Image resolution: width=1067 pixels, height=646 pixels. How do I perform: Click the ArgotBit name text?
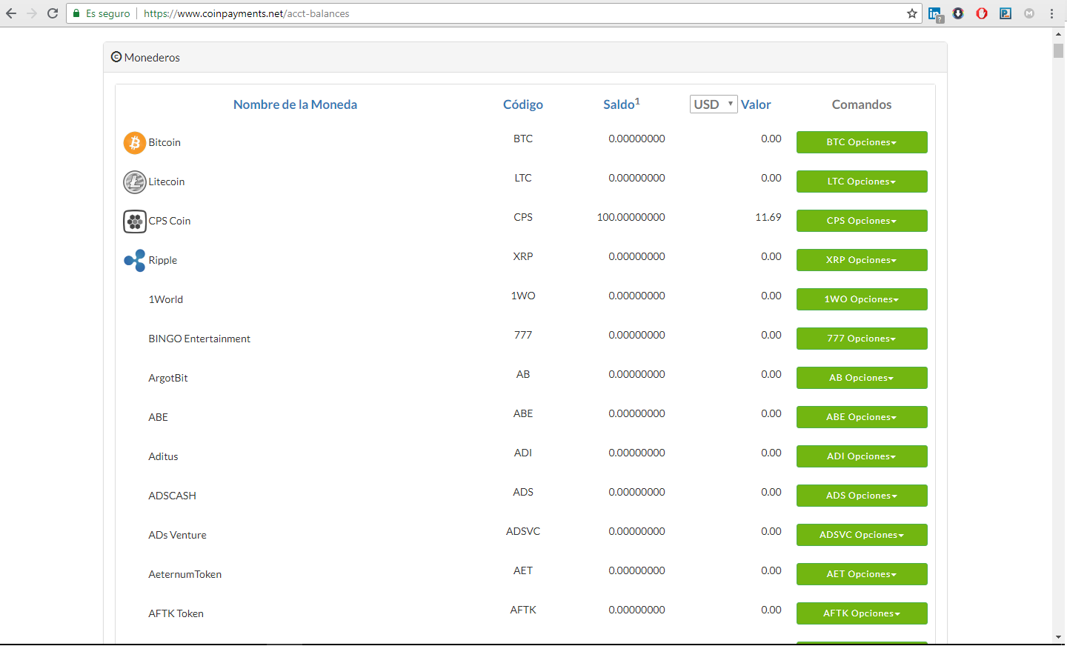(168, 378)
